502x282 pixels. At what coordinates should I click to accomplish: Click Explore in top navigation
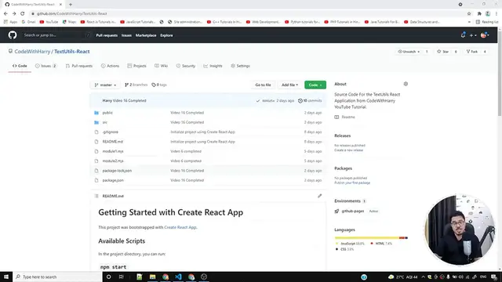(166, 35)
